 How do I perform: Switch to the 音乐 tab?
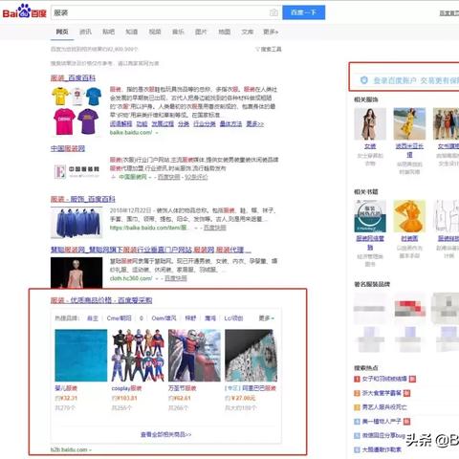[x=178, y=32]
